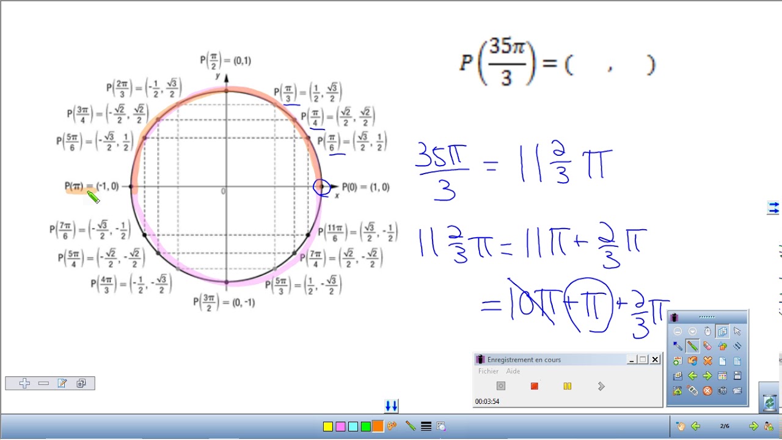Click the blue double down arrows
Image resolution: width=782 pixels, height=440 pixels.
point(391,406)
